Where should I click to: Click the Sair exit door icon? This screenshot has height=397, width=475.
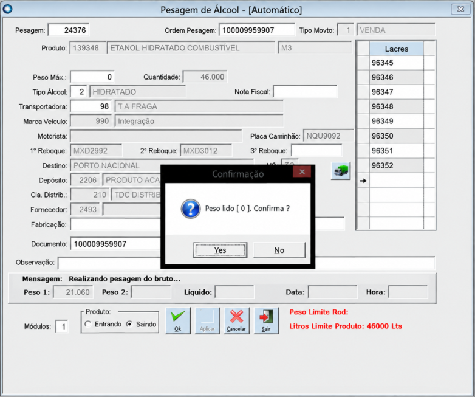point(266,321)
